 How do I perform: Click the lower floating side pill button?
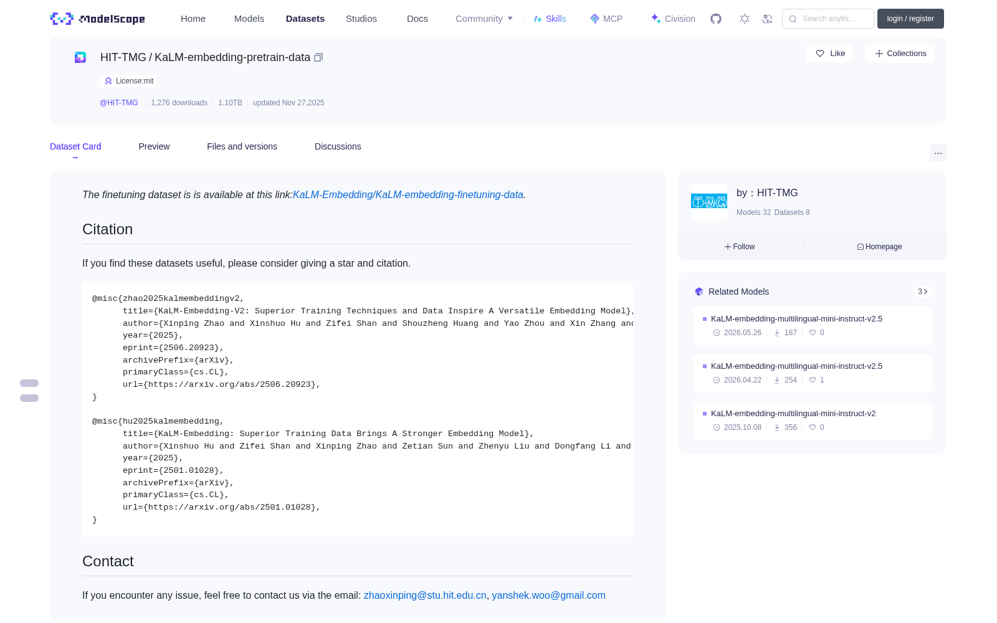coord(29,398)
